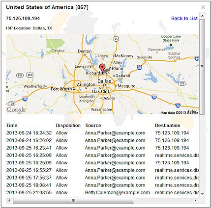This screenshot has width=211, height=208.
Task: Select the 2013-09-25 21:03:55 time entry
Action: click(29, 192)
